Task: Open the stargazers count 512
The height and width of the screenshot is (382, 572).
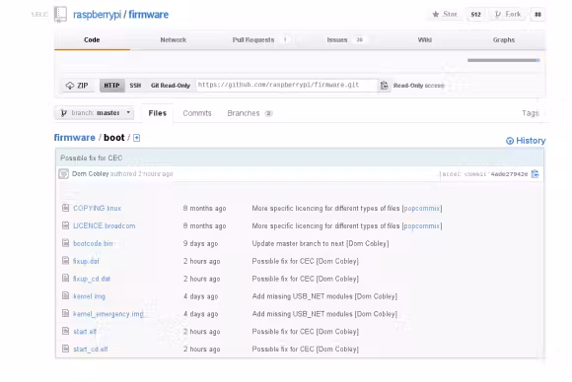Action: [x=475, y=14]
